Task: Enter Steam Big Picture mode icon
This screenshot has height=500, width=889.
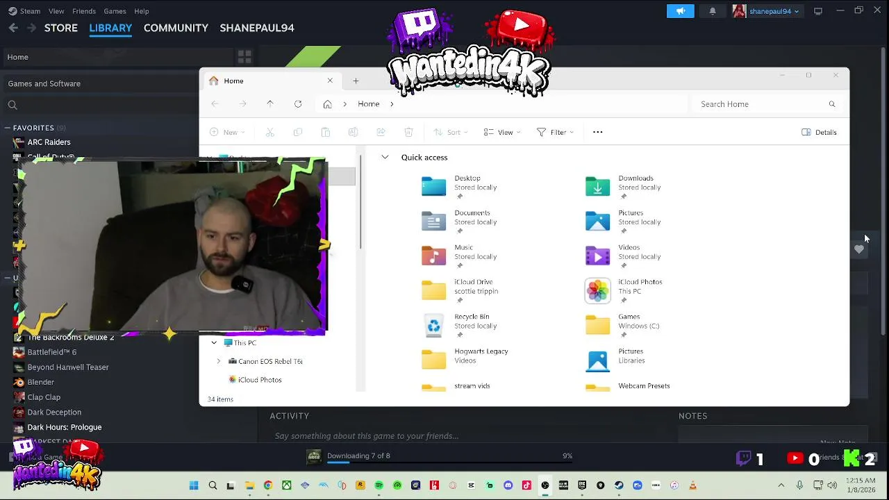Action: click(818, 11)
